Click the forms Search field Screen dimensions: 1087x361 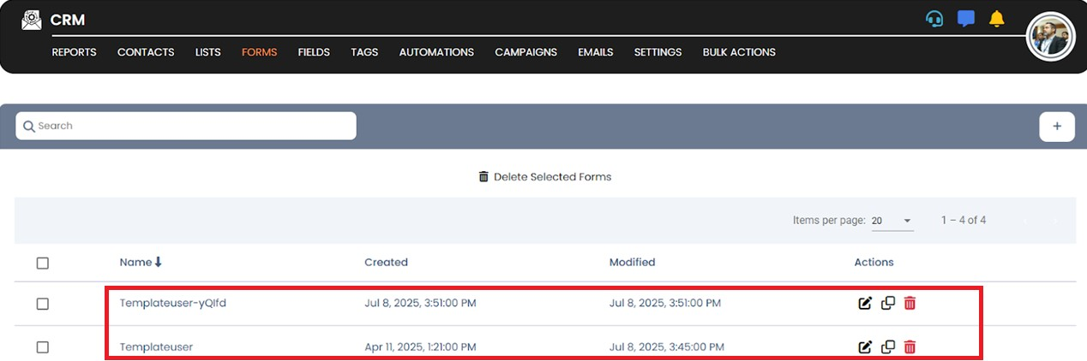tap(186, 126)
